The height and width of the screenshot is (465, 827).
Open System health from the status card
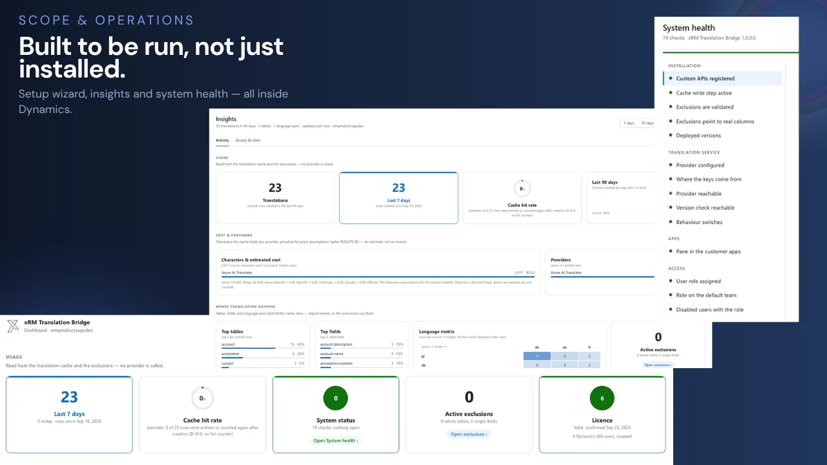tap(335, 440)
